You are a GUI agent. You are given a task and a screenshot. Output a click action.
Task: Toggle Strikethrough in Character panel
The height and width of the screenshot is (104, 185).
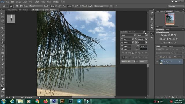[146, 53]
